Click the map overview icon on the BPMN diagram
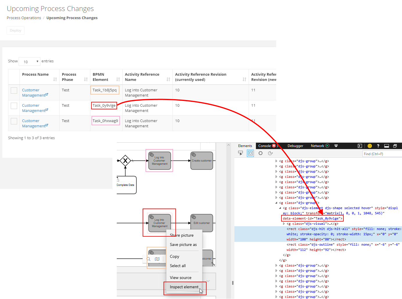The height and width of the screenshot is (299, 402). pyautogui.click(x=157, y=259)
